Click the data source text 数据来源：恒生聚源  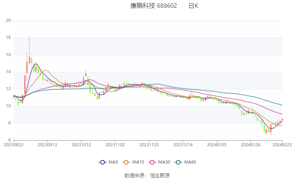pos(147,176)
